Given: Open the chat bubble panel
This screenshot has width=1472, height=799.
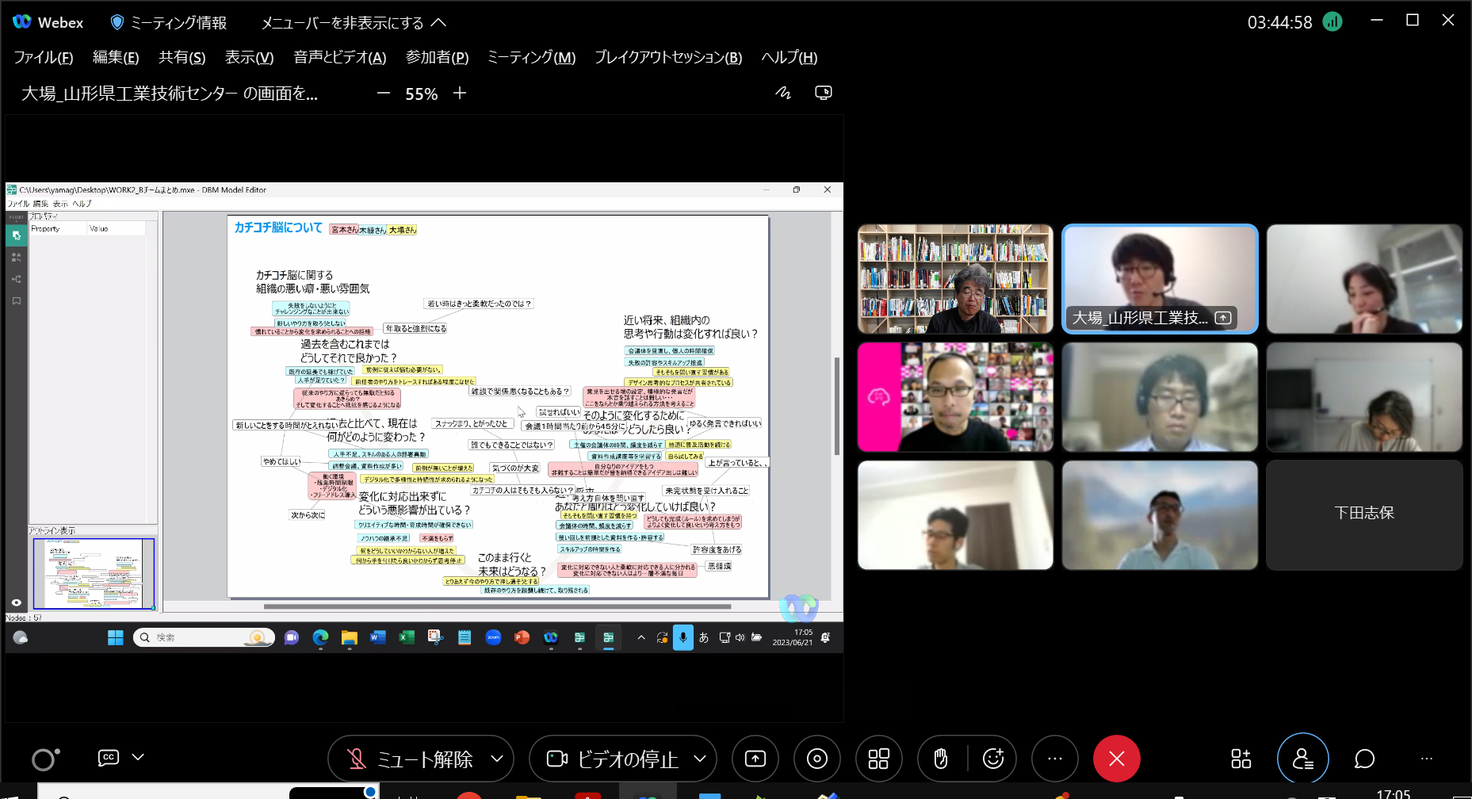Looking at the screenshot, I should pyautogui.click(x=1364, y=759).
